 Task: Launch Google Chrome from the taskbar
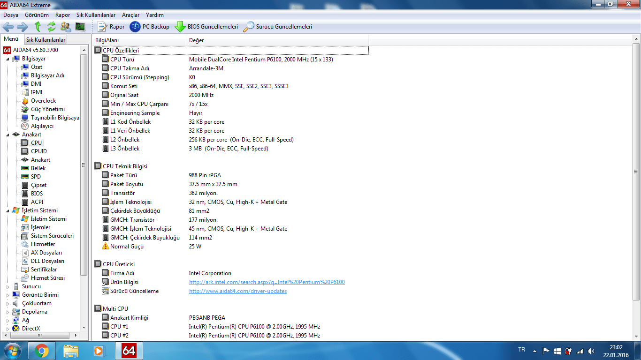click(x=41, y=351)
